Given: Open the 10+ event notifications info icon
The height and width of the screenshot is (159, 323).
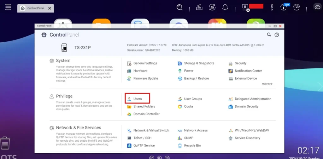Looking at the screenshot, I should coord(284,8).
